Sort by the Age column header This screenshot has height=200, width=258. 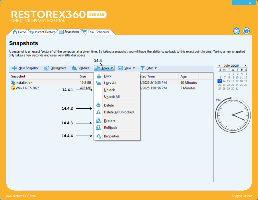point(189,76)
